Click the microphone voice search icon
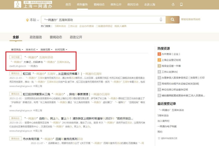The image size is (219, 146). [x=161, y=20]
